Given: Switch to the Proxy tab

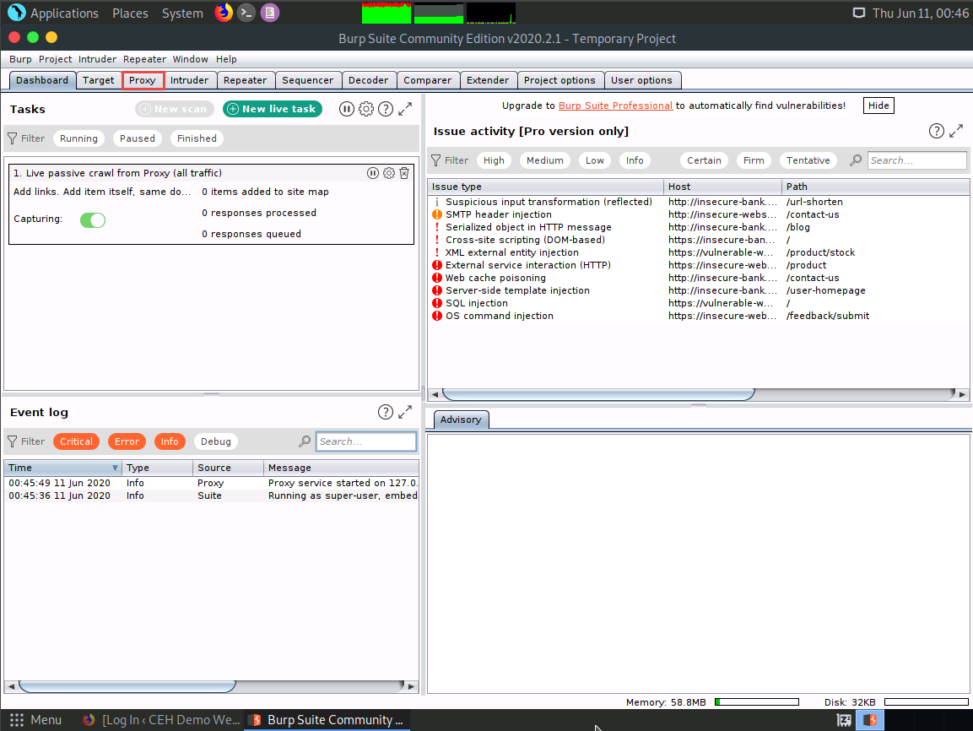Looking at the screenshot, I should click(143, 80).
